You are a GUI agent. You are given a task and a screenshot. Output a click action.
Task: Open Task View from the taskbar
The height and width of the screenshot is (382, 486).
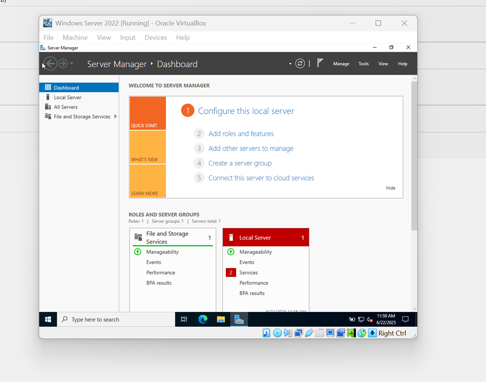click(184, 319)
